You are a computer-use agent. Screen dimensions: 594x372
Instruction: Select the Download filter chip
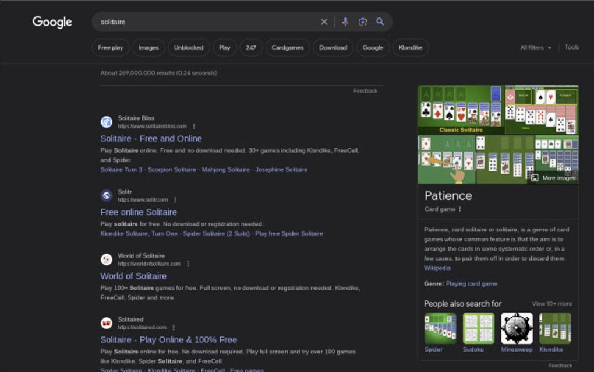[333, 48]
